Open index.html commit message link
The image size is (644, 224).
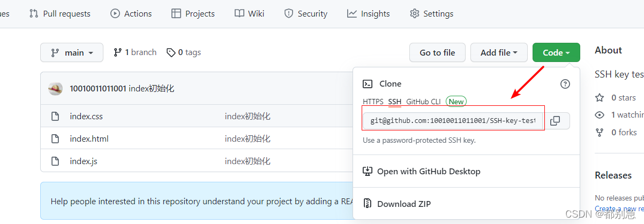point(248,138)
